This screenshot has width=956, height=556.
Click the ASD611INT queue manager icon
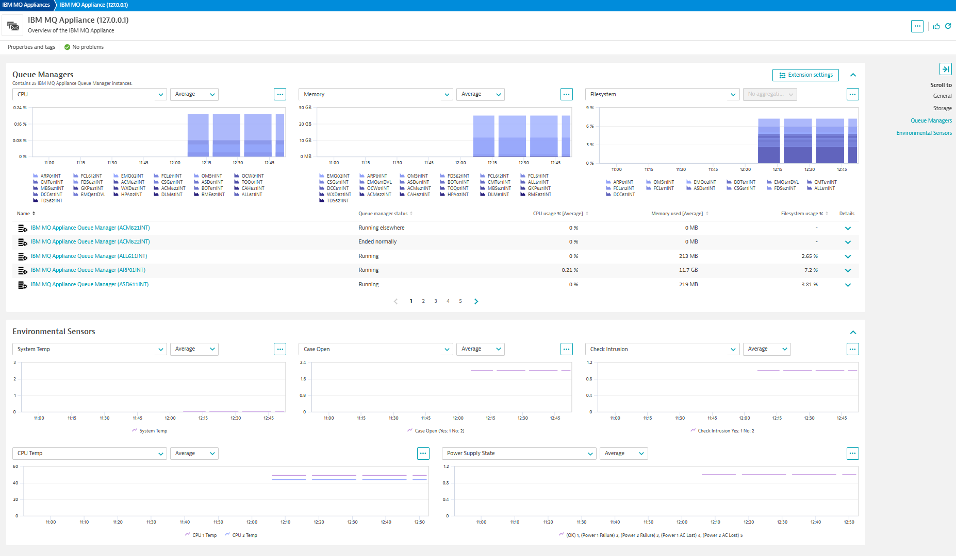tap(23, 285)
